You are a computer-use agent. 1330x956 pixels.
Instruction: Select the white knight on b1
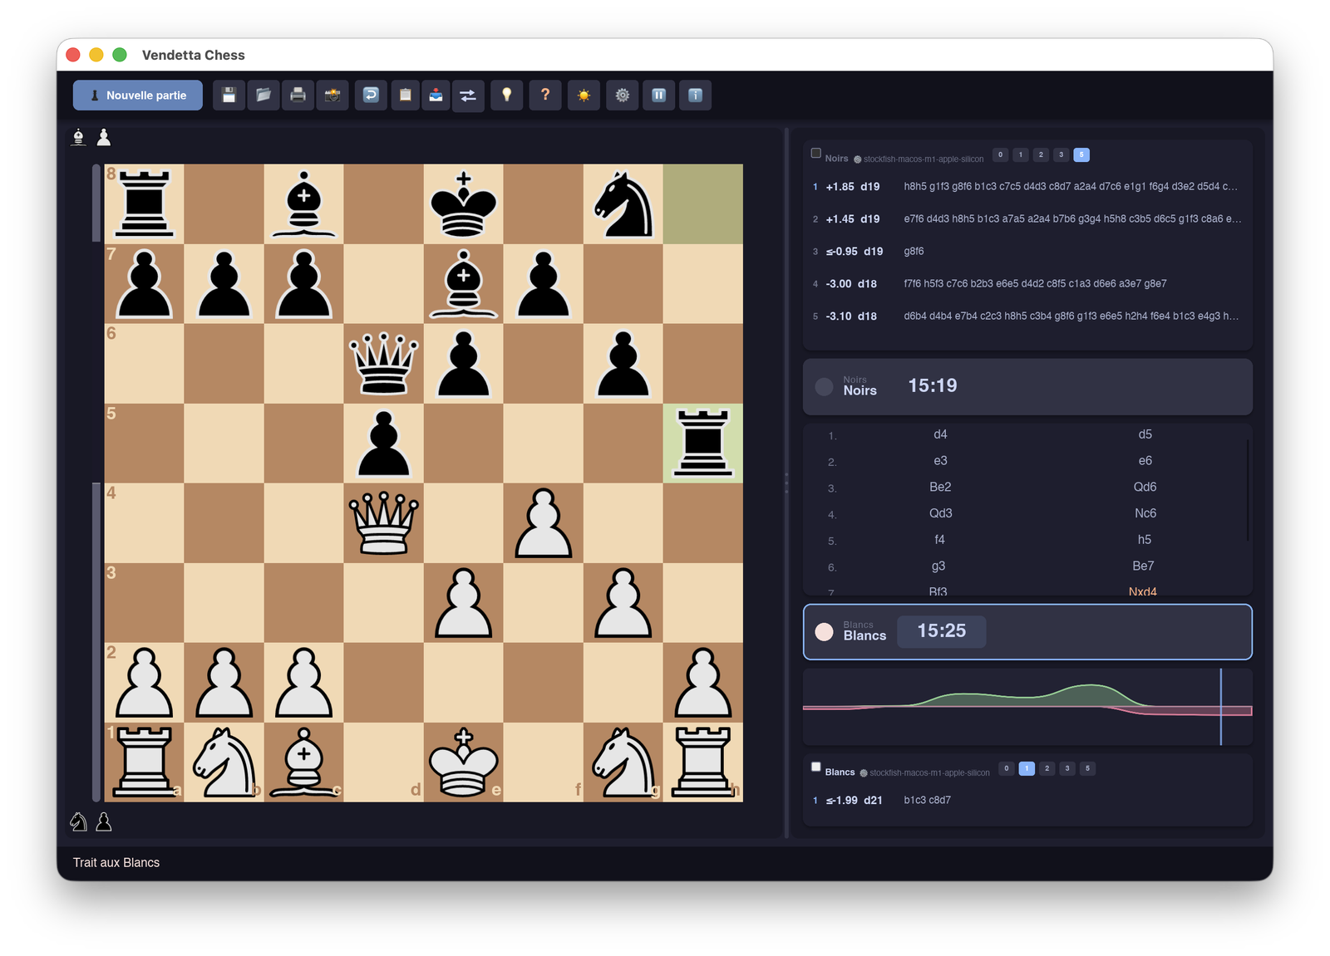(224, 762)
